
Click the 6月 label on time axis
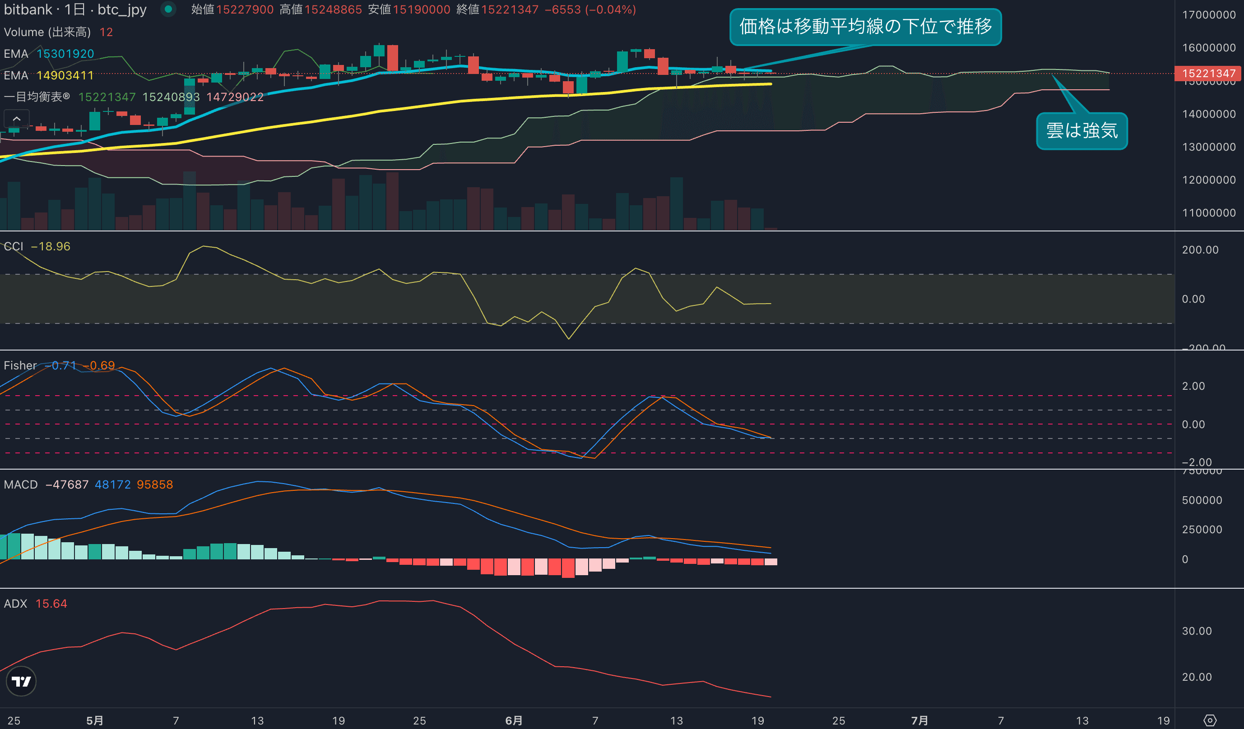(x=513, y=720)
